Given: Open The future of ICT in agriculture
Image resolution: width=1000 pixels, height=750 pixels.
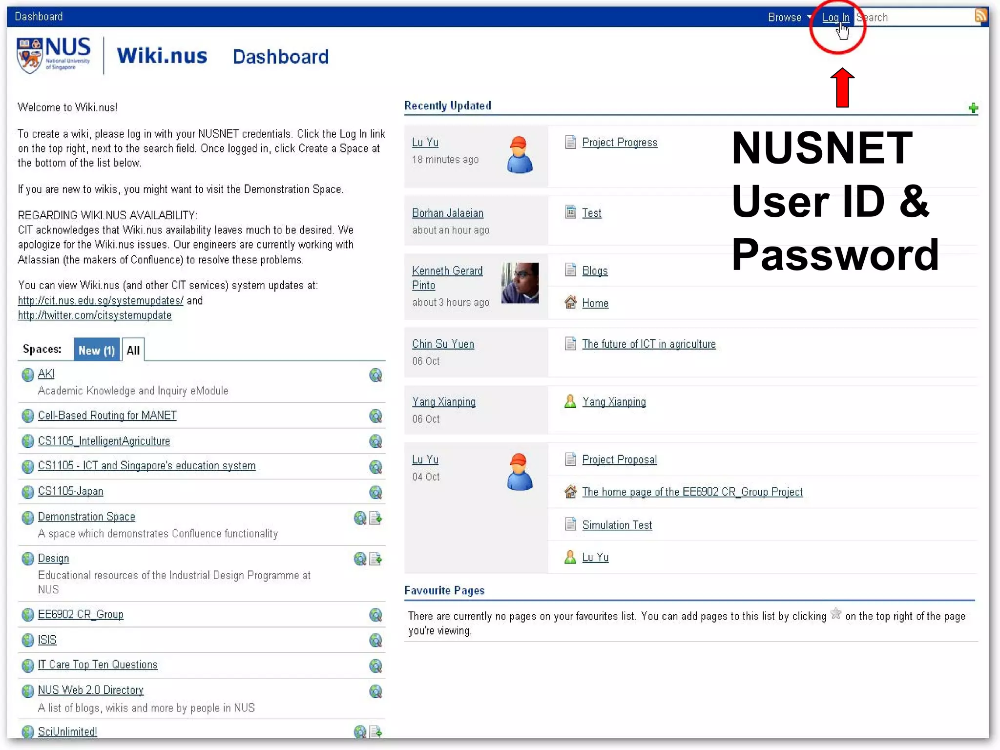Looking at the screenshot, I should 648,344.
